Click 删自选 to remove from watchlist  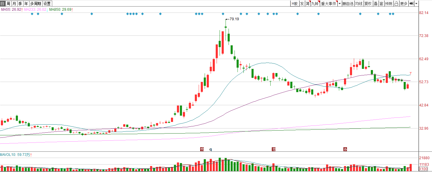348,4
